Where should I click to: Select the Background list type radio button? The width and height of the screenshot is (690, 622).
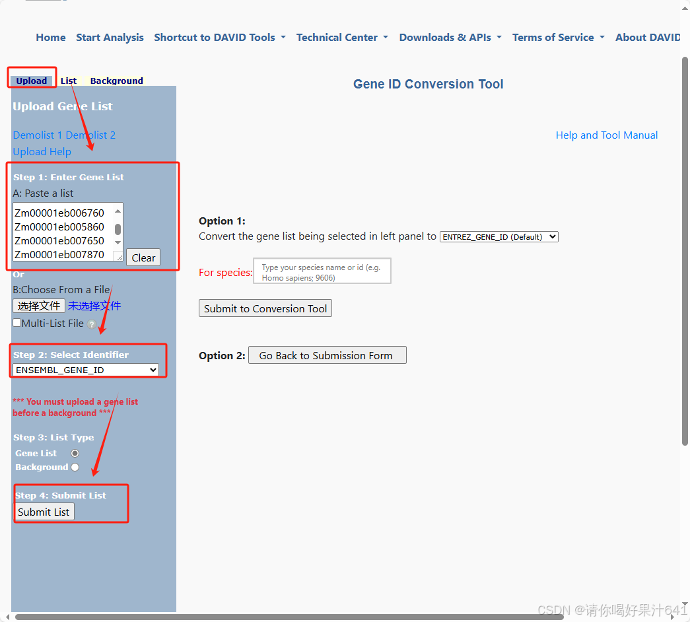coord(75,467)
